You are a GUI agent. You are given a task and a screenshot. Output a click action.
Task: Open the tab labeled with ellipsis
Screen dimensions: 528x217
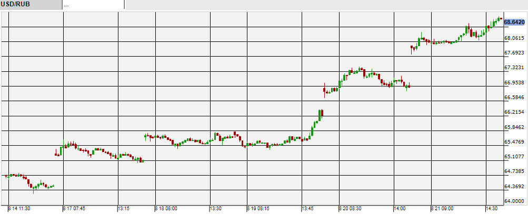(93, 5)
